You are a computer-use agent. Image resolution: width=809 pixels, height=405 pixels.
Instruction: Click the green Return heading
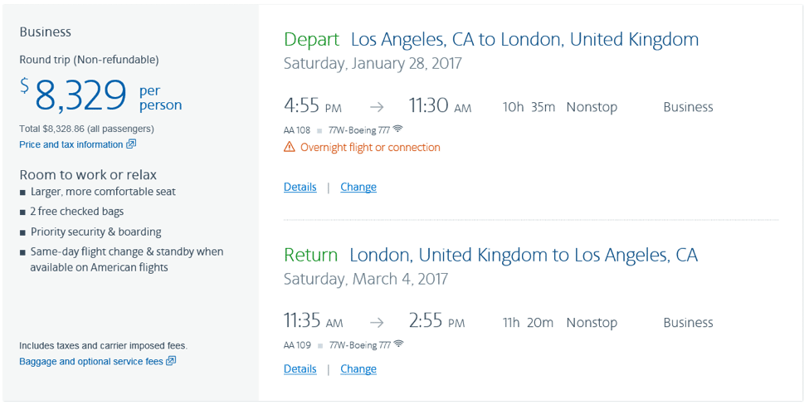tap(310, 255)
